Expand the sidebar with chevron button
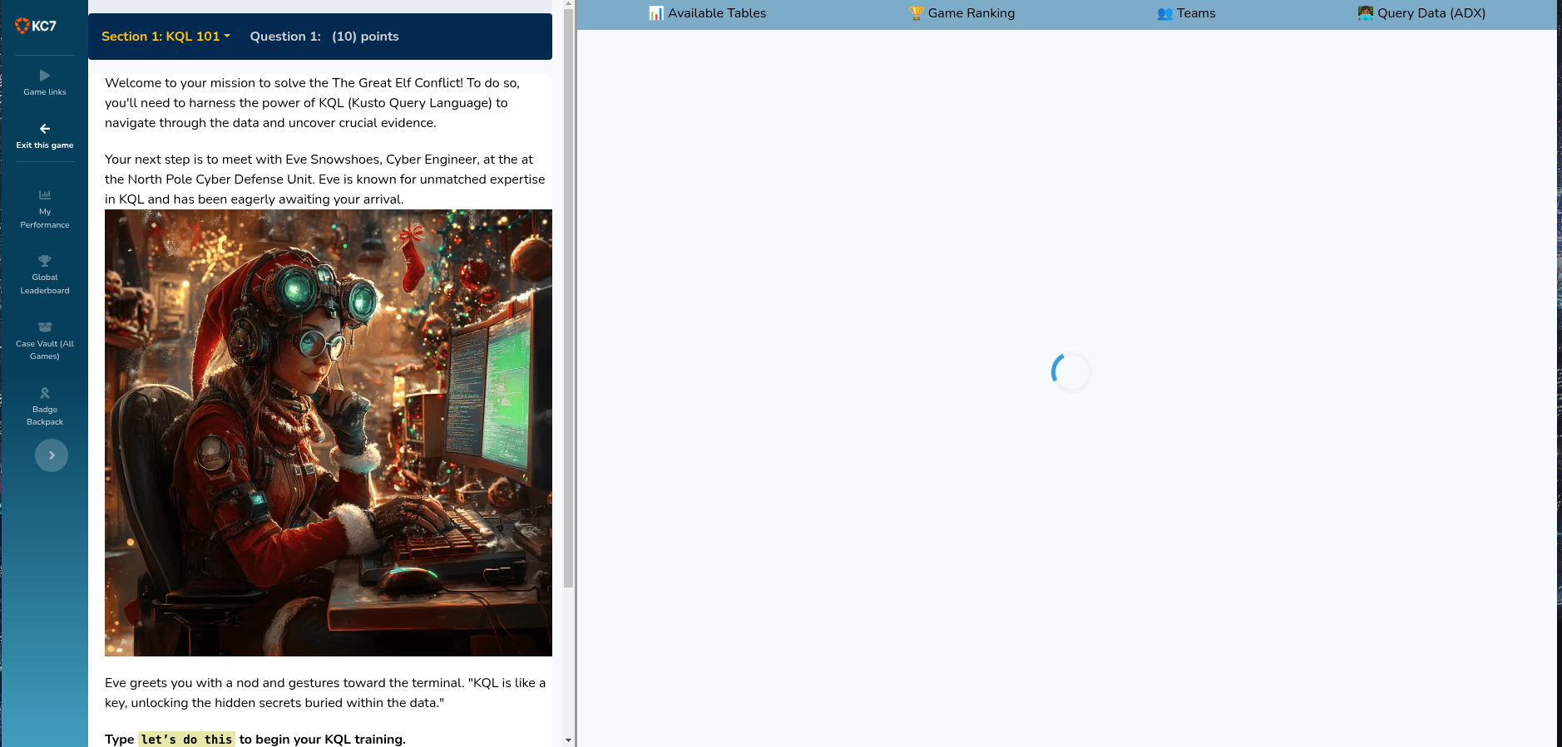This screenshot has height=747, width=1562. point(52,455)
